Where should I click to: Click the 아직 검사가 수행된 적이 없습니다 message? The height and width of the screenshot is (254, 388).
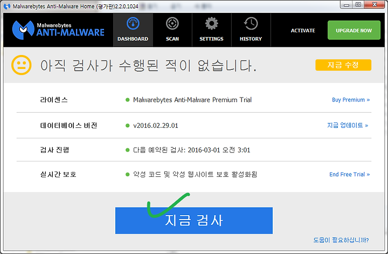(149, 66)
